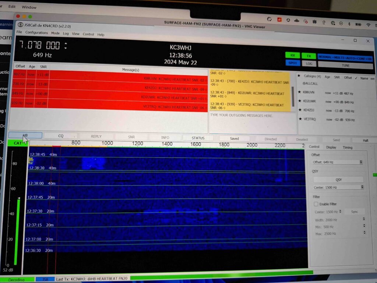Image resolution: width=377 pixels, height=283 pixels.
Task: Toggle the LOG button
Action: click(309, 63)
